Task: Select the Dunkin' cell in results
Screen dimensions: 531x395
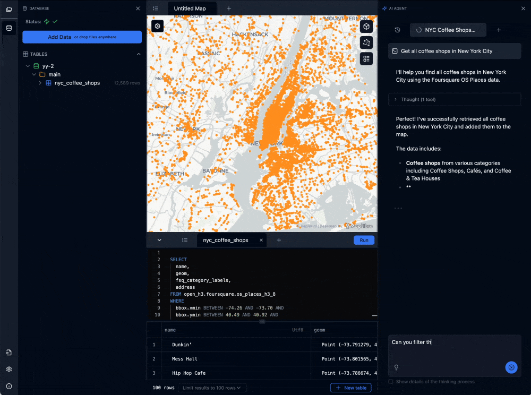Action: point(236,345)
